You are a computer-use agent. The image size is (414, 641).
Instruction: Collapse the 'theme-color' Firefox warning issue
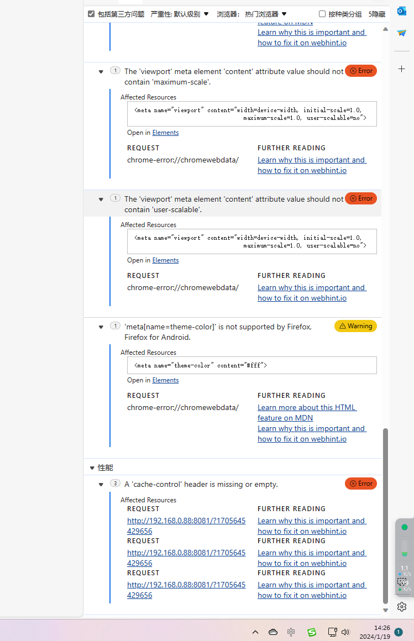[x=101, y=327]
